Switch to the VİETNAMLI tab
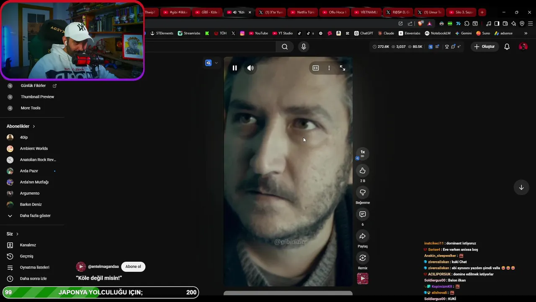 tap(366, 12)
